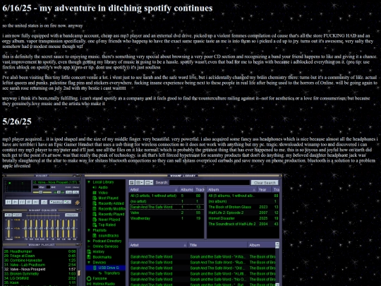
Task: Select playlist track '31. Valve - Lab Practicum'
Action: [x=40, y=265]
